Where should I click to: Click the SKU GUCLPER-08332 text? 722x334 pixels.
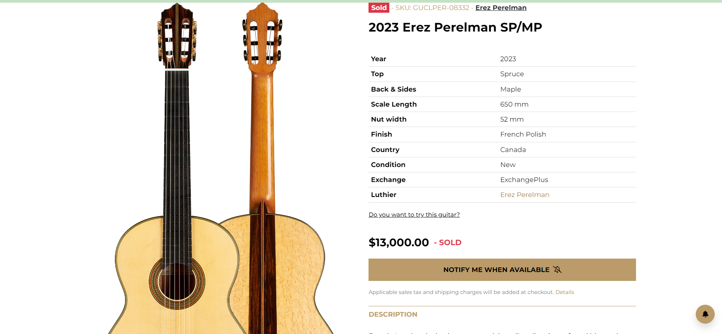(432, 8)
